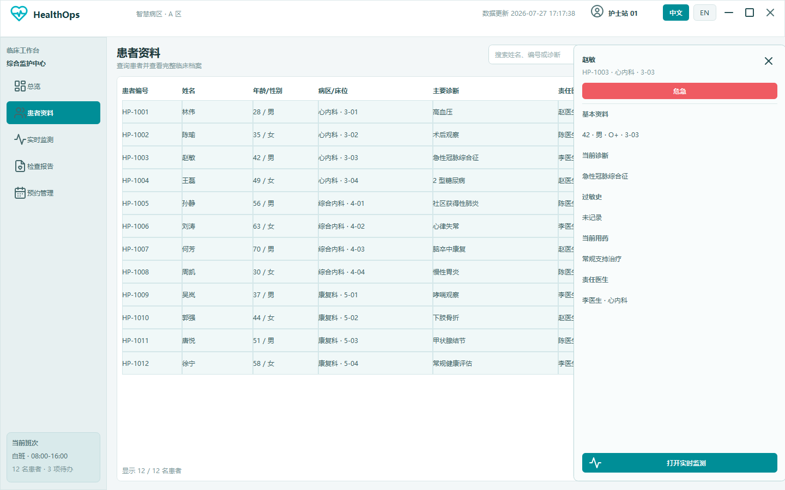Open the 总览 dashboard icon in sidebar
Image resolution: width=785 pixels, height=490 pixels.
pyautogui.click(x=20, y=86)
